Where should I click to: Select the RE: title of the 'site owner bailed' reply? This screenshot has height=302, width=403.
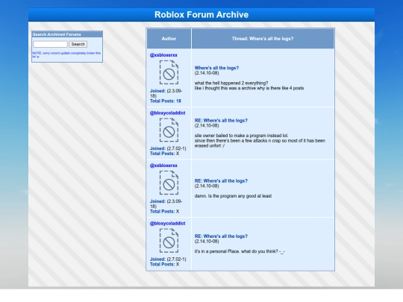click(x=221, y=121)
